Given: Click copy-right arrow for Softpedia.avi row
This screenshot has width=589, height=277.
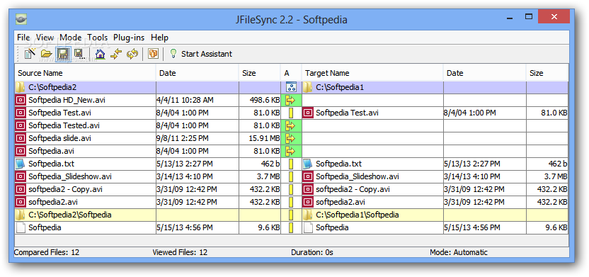Looking at the screenshot, I should pos(291,151).
